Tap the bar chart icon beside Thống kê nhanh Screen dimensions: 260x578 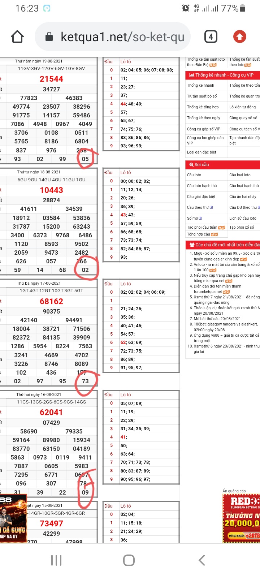coord(191,75)
